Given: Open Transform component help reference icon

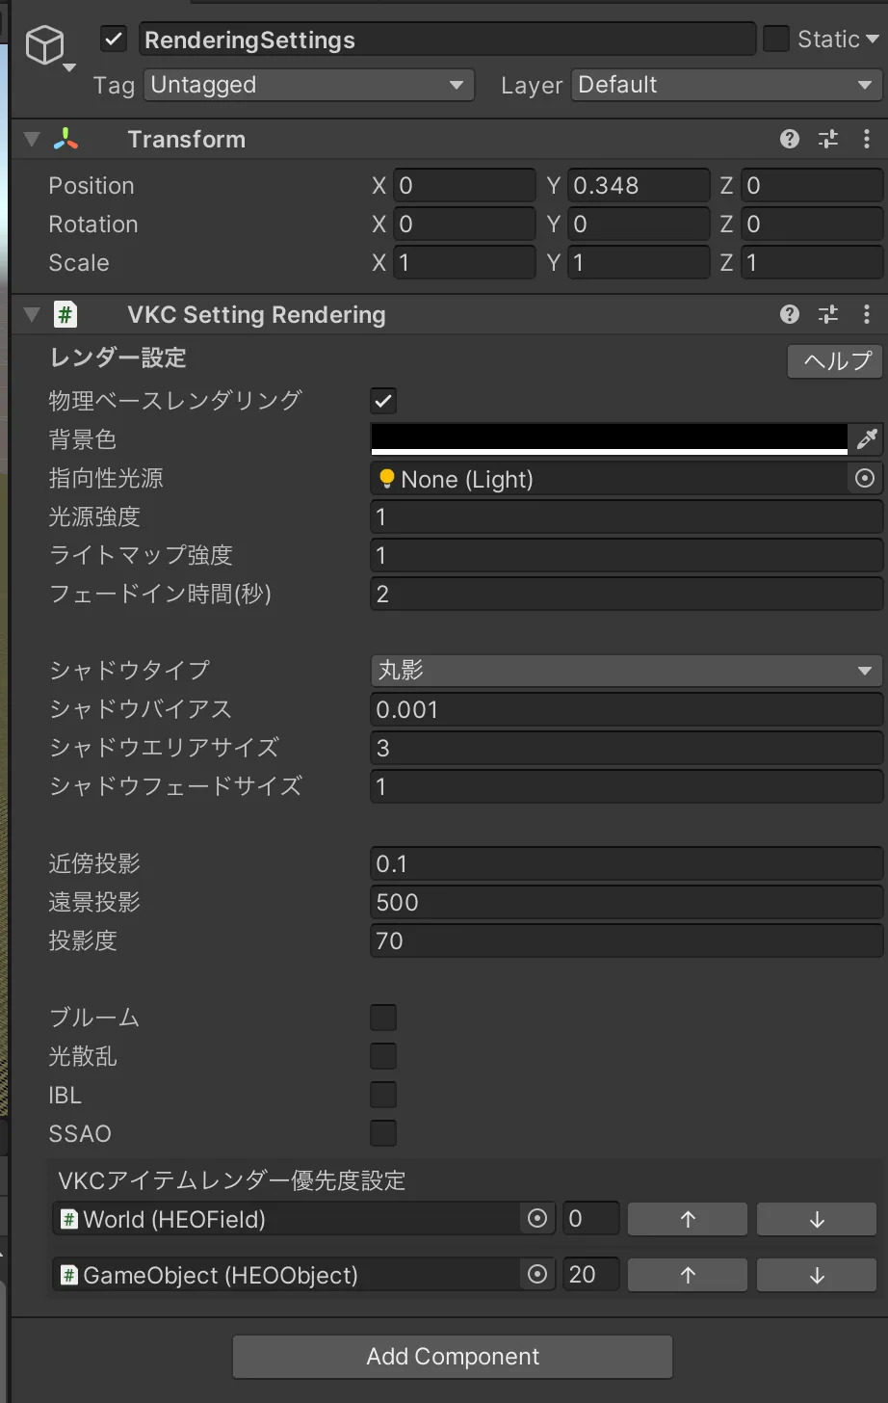Looking at the screenshot, I should click(x=790, y=140).
